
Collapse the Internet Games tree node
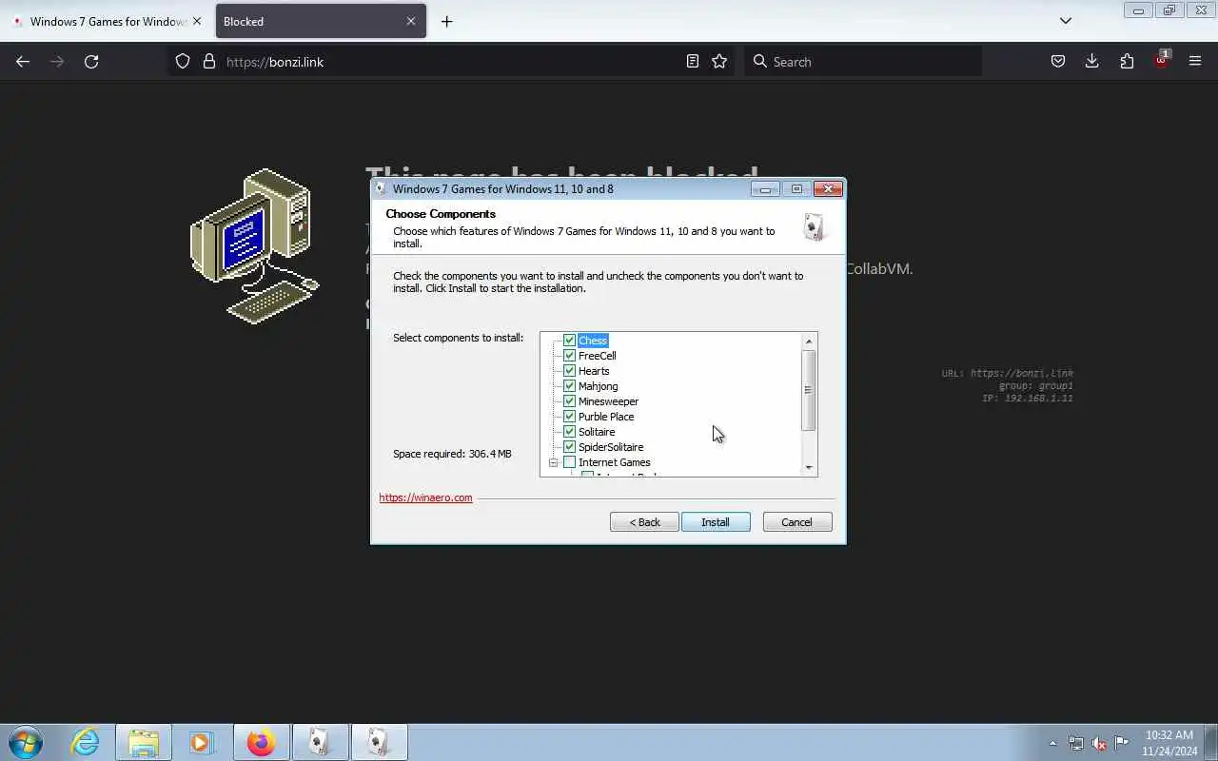click(552, 462)
